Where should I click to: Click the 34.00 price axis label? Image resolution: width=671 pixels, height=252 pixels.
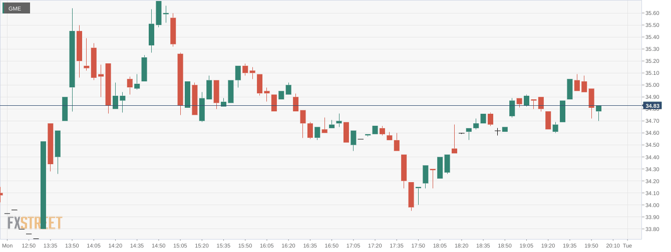tap(652, 205)
